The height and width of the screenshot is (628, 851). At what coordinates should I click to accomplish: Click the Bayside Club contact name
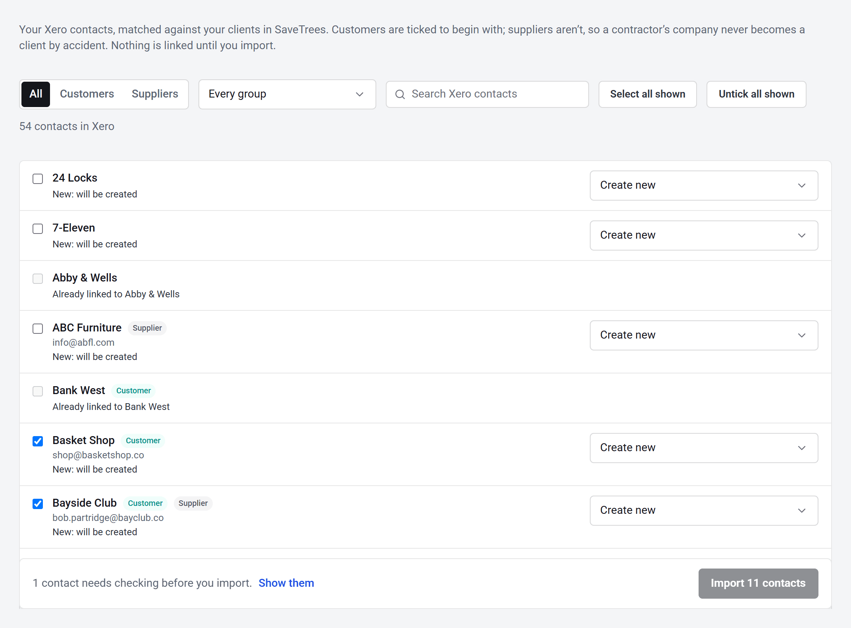point(85,503)
